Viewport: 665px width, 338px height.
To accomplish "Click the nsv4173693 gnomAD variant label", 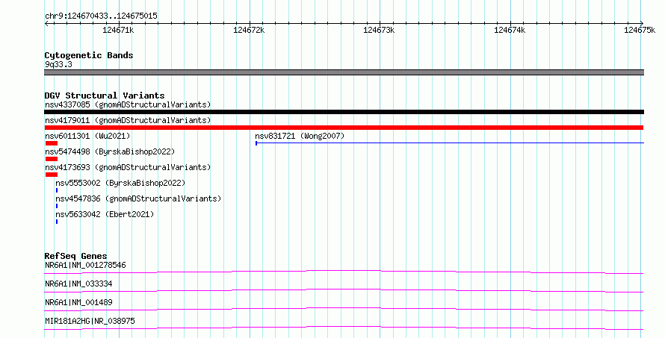I will tap(128, 167).
